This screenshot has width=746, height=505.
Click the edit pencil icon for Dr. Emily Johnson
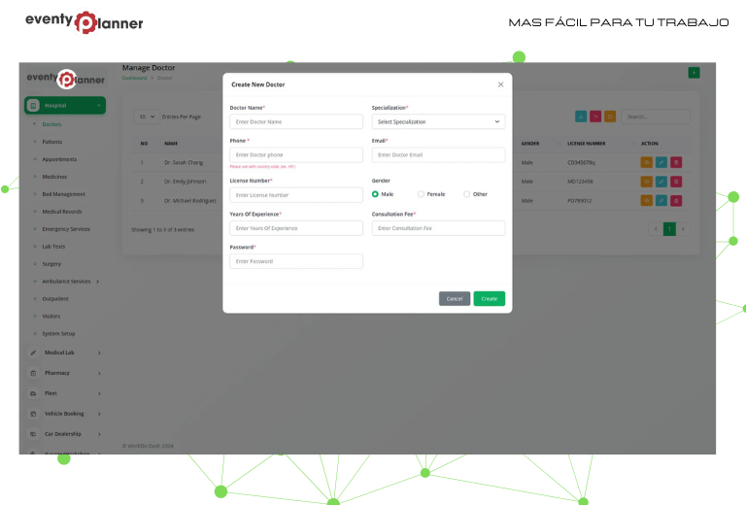[661, 181]
